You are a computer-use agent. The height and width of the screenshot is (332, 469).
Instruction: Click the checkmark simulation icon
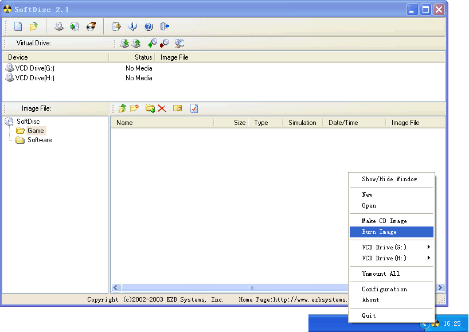click(x=193, y=108)
